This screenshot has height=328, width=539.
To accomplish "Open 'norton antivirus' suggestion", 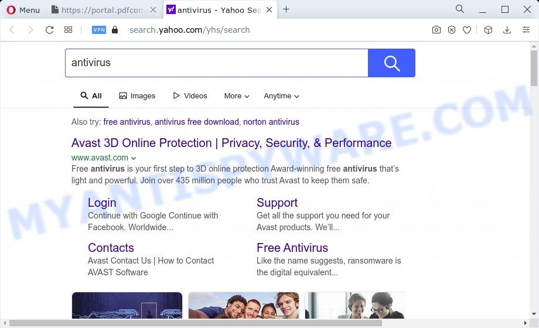I will [x=271, y=122].
